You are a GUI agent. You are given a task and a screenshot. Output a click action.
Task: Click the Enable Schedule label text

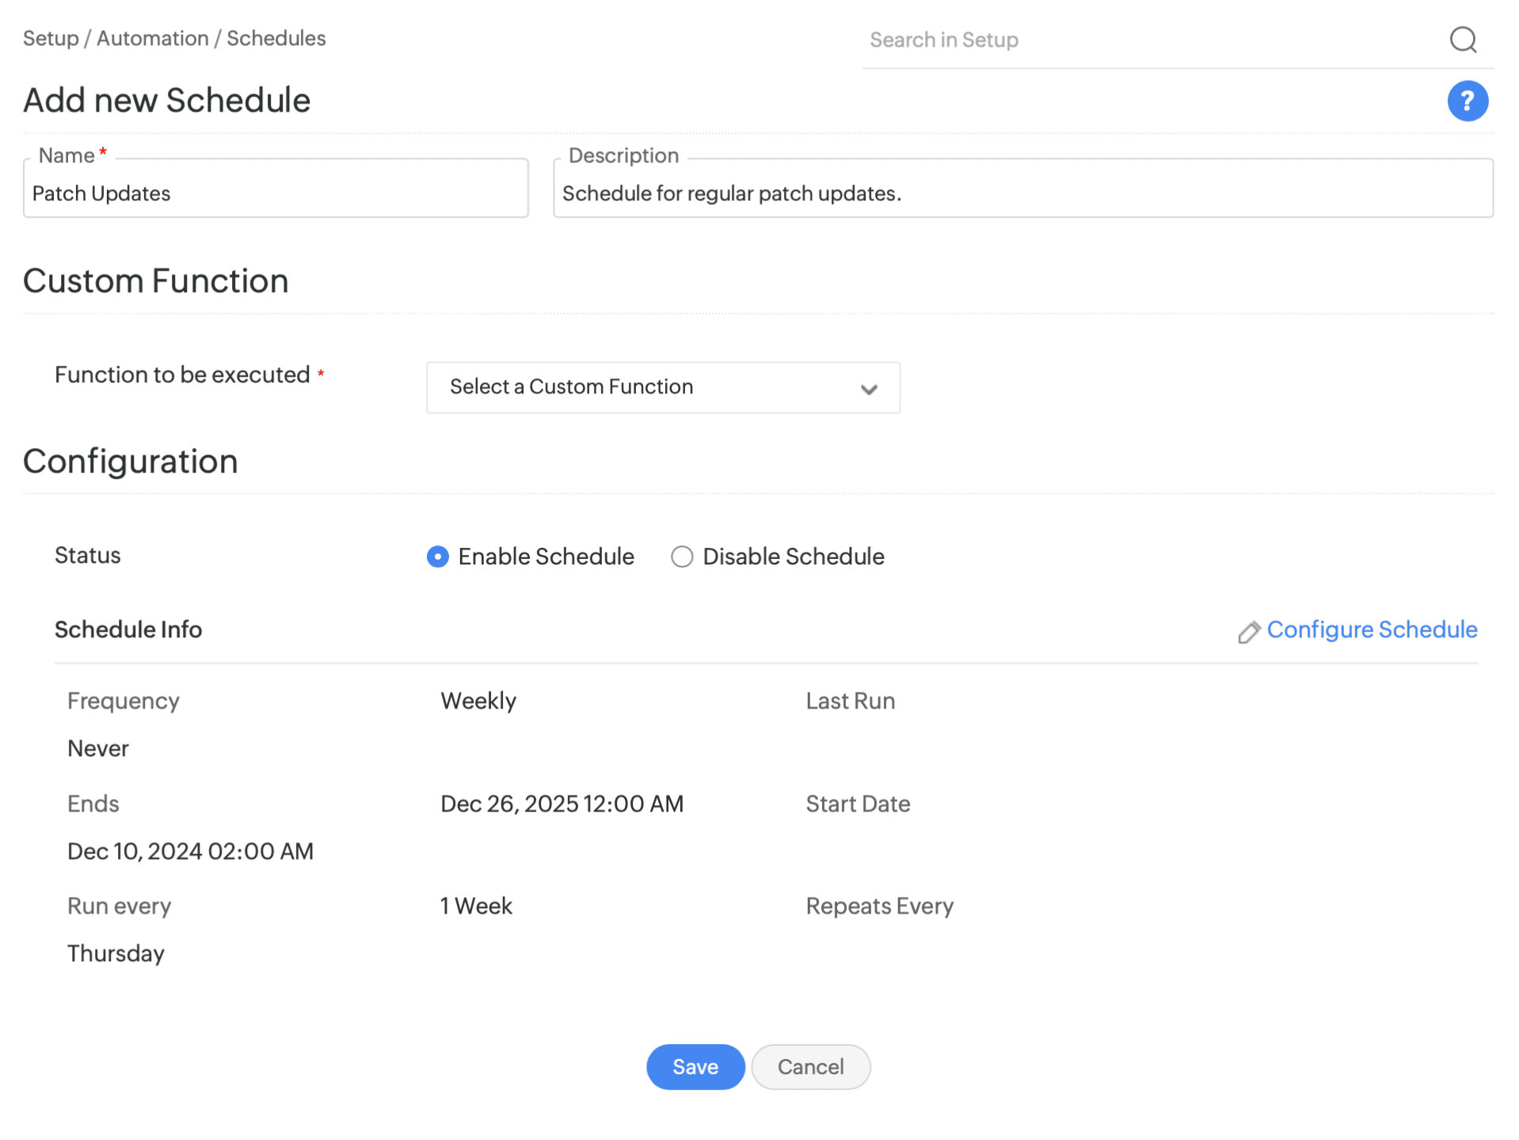point(546,557)
